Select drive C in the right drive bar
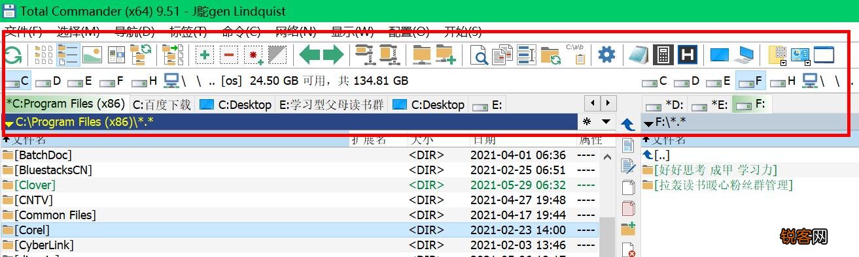859x257 pixels. coord(655,81)
